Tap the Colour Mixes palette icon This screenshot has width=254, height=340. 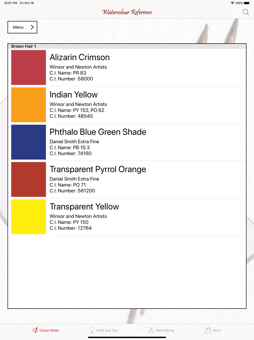(x=35, y=330)
